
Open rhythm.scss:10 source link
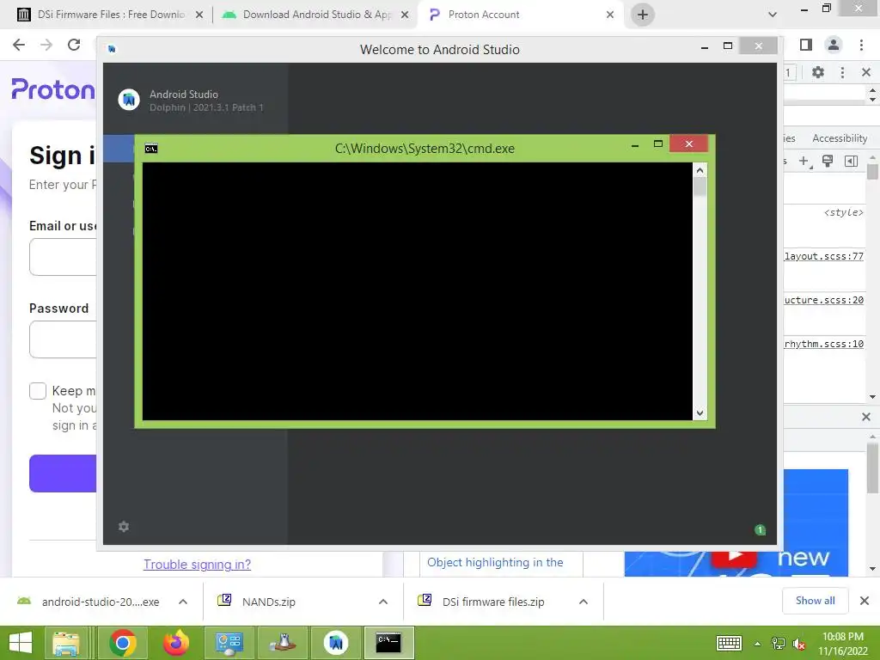tap(824, 344)
